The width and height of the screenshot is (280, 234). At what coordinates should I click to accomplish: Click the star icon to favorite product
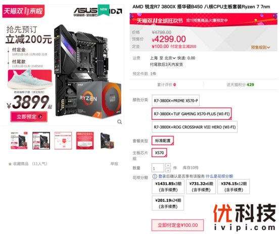coord(10,164)
